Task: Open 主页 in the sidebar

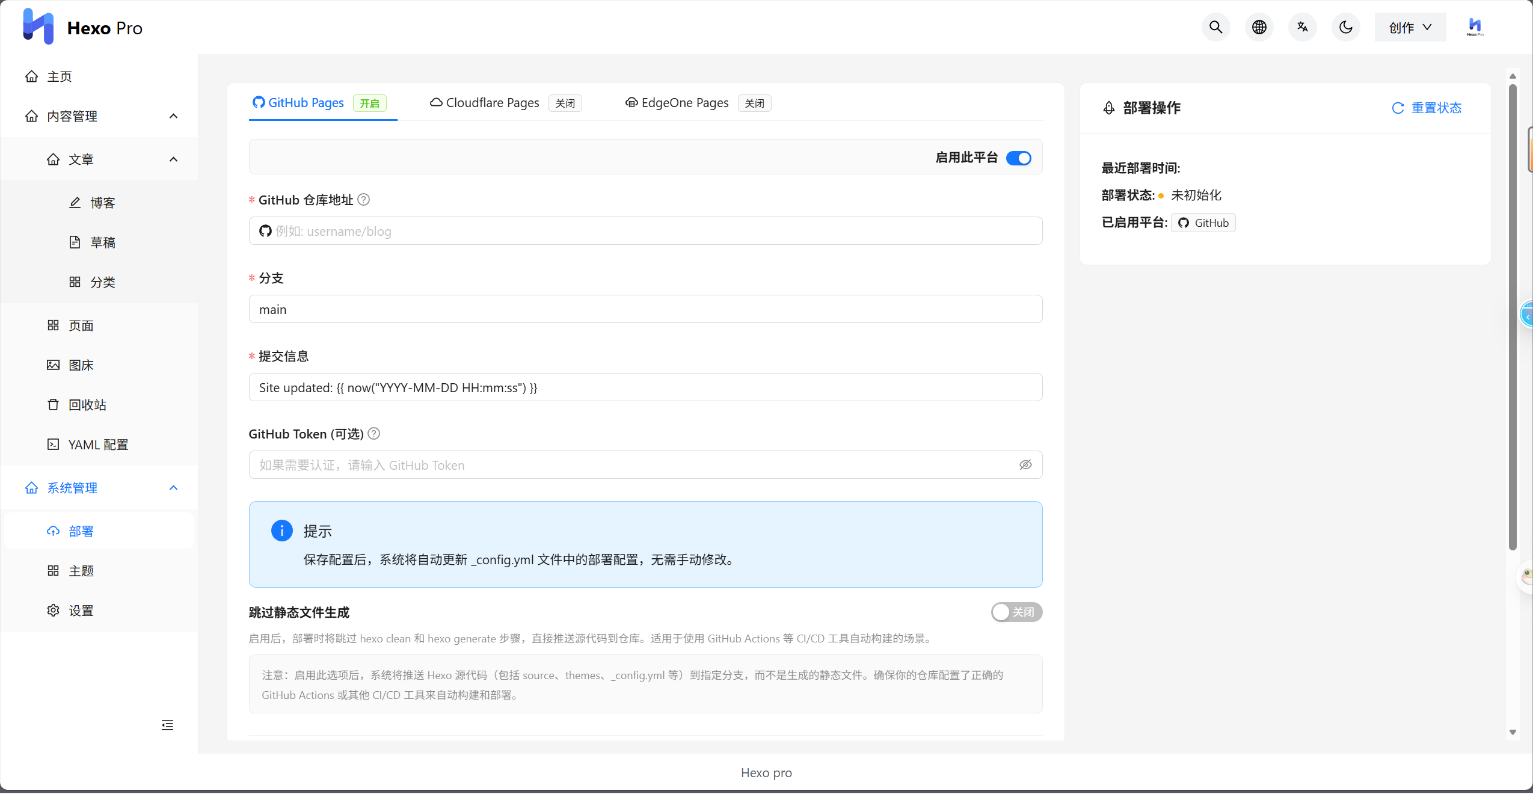Action: [x=100, y=76]
